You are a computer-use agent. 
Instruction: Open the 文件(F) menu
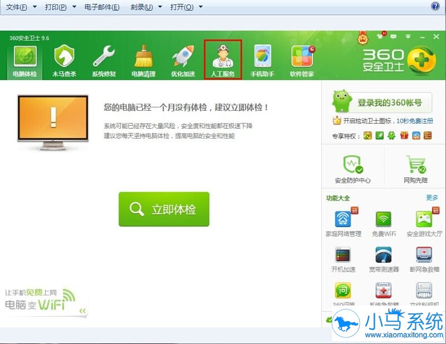(x=17, y=7)
